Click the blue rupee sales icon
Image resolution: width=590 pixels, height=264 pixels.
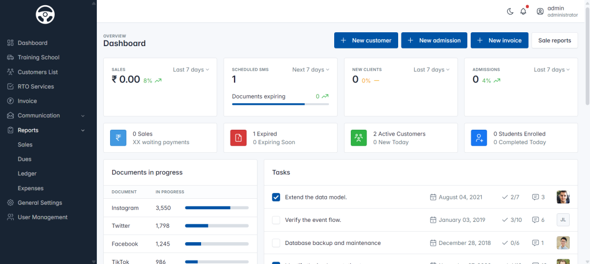(118, 138)
